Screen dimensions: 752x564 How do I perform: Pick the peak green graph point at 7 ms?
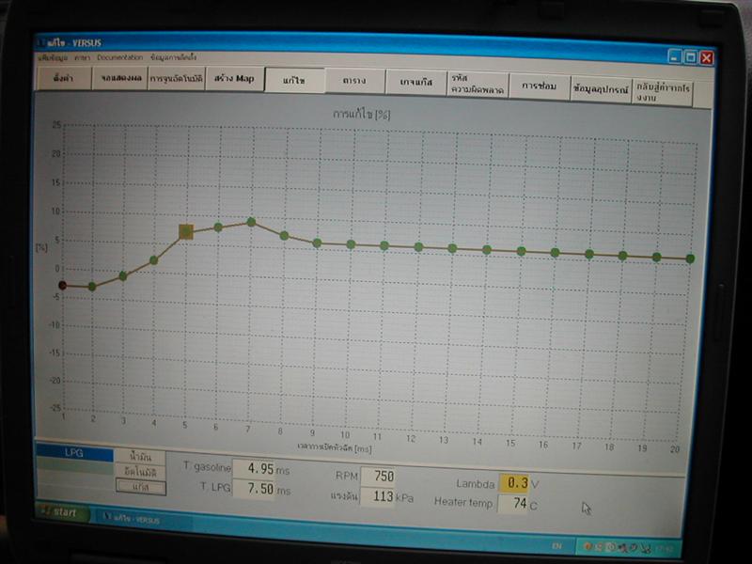251,222
